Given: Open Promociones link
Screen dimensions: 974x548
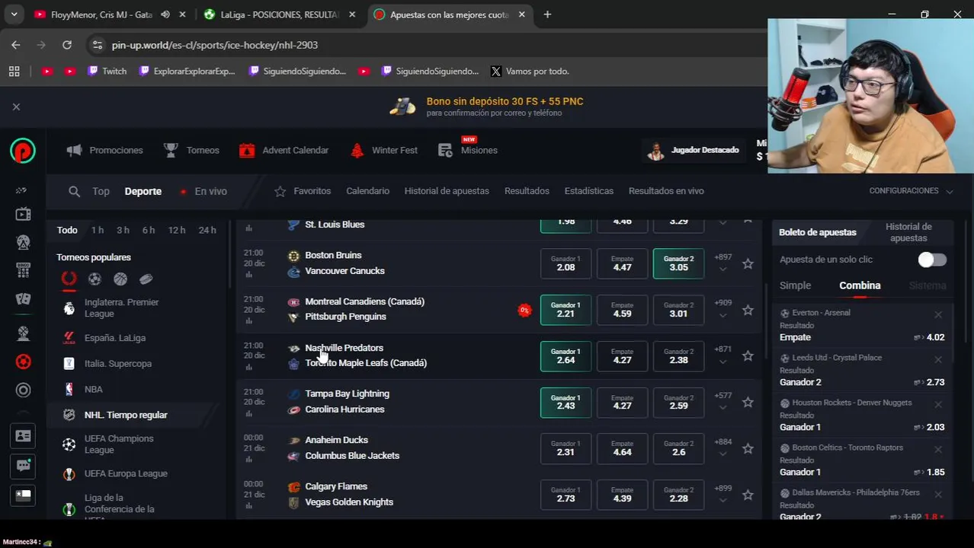Looking at the screenshot, I should tap(104, 151).
